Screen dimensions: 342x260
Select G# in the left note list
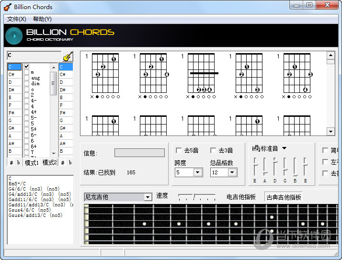click(15, 128)
